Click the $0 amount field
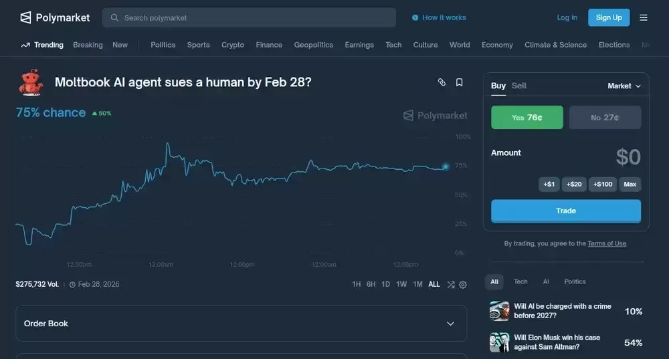669x359 pixels. [x=628, y=157]
